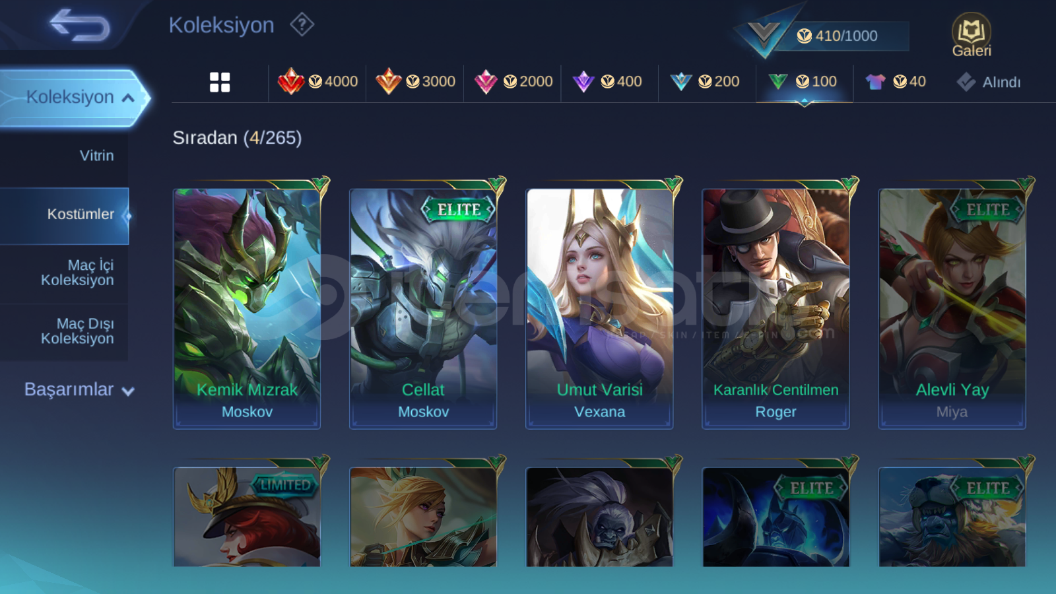Go back using the return arrow icon
1056x594 pixels.
[x=80, y=25]
